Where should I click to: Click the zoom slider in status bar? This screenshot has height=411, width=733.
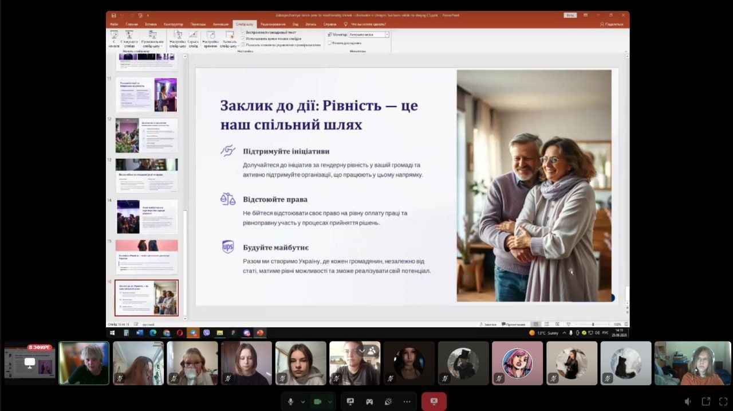(x=592, y=324)
